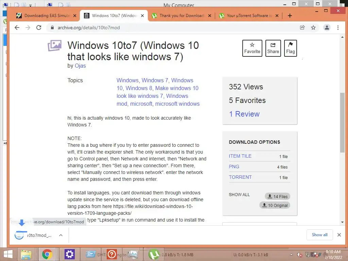Switch to Your µTorrent Software tab
Image resolution: width=348 pixels, height=261 pixels.
click(248, 16)
